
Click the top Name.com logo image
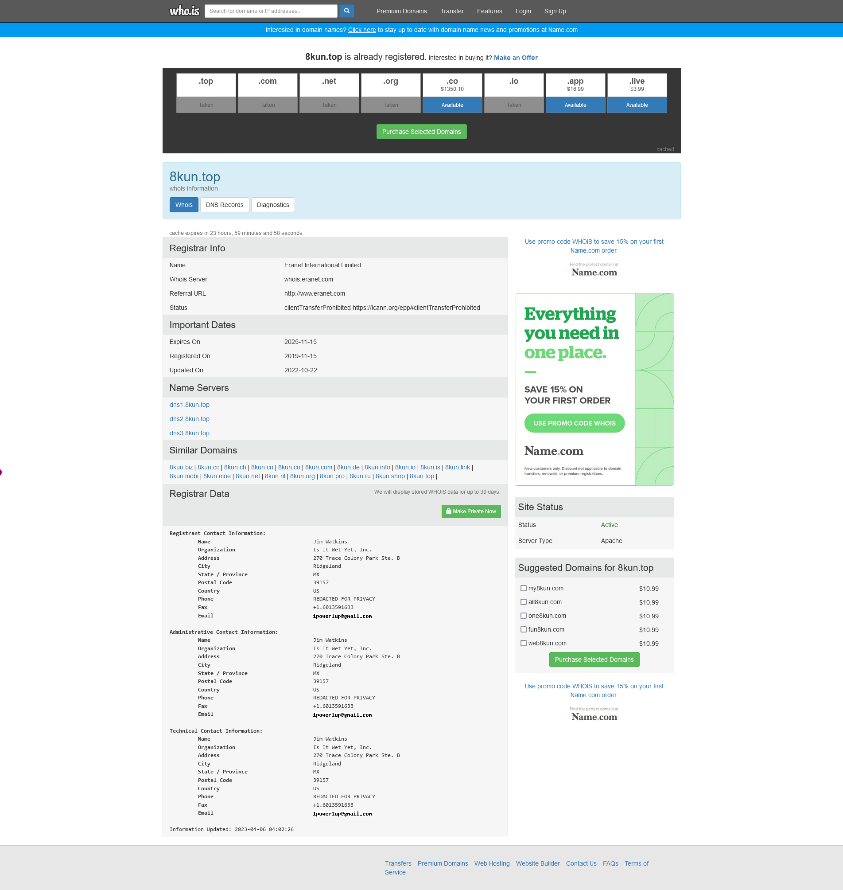click(x=594, y=270)
